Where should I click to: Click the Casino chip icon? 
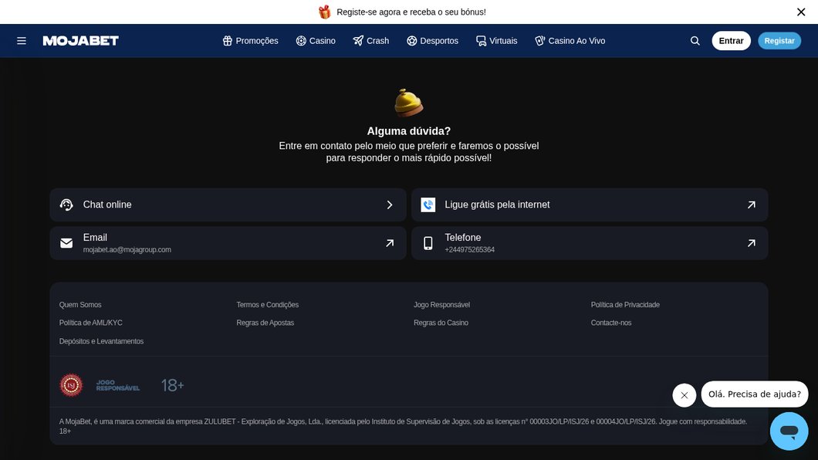pyautogui.click(x=301, y=41)
